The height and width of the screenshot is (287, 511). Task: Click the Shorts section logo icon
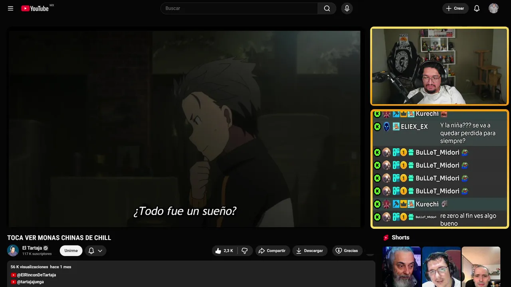tap(386, 238)
